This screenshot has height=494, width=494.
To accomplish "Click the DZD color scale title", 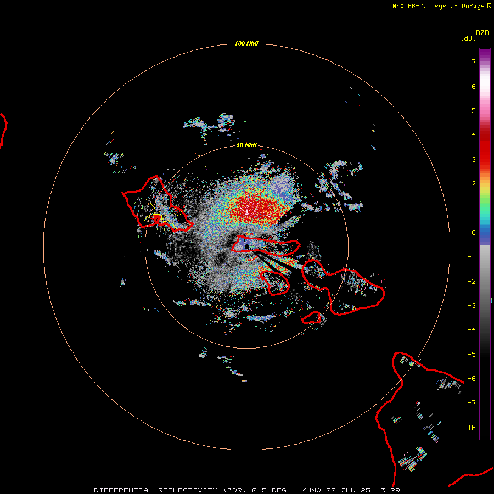I will click(482, 33).
